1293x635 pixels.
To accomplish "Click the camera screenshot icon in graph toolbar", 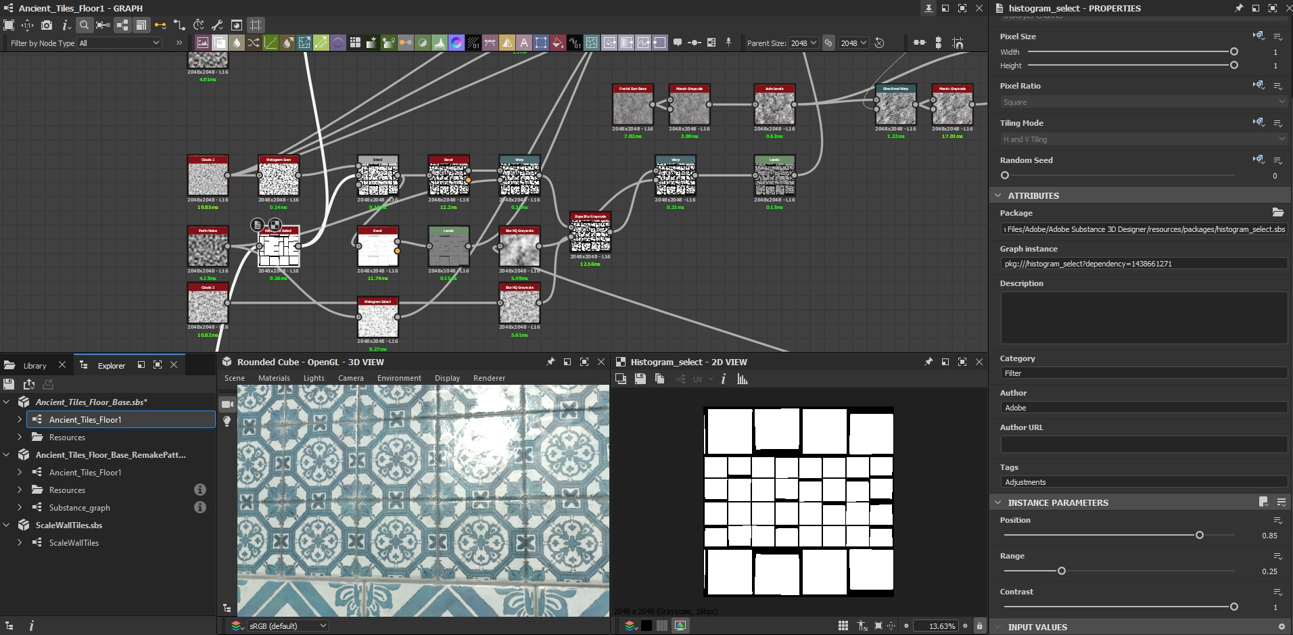I will point(46,25).
